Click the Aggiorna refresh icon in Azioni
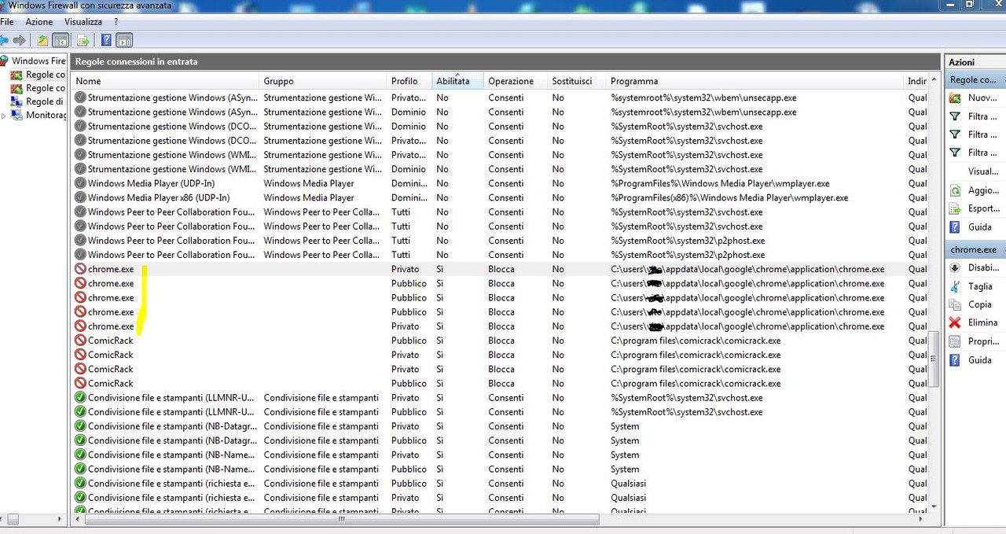 [955, 190]
